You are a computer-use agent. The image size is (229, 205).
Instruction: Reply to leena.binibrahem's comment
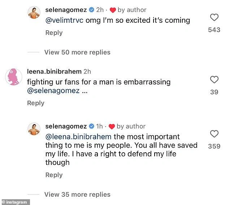[36, 103]
